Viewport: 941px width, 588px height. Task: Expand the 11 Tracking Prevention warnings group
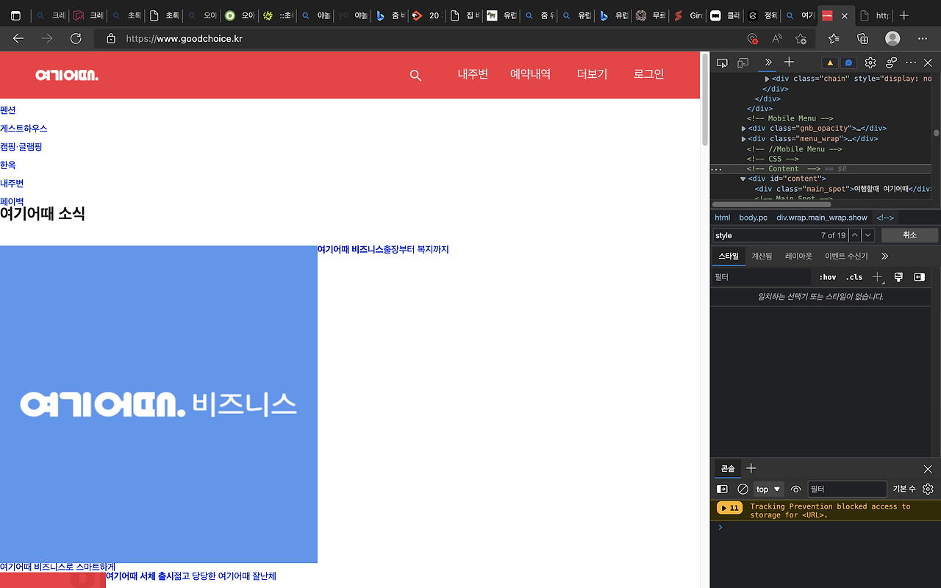click(x=729, y=507)
